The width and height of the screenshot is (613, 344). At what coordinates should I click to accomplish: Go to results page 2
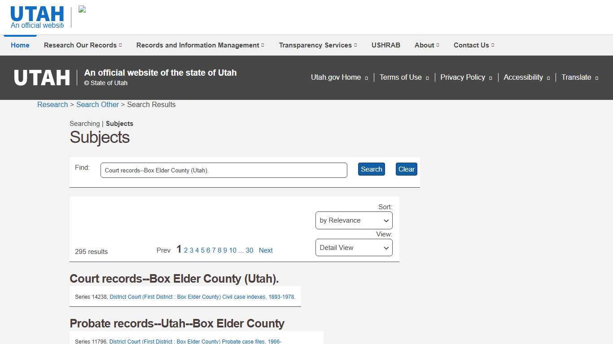click(186, 250)
